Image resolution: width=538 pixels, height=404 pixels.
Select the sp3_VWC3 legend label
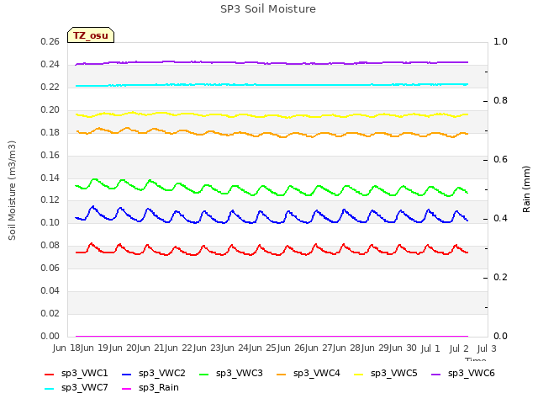tap(239, 374)
